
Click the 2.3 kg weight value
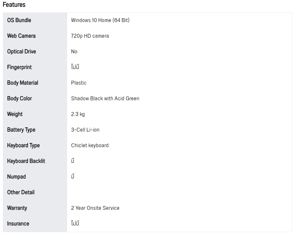(78, 114)
